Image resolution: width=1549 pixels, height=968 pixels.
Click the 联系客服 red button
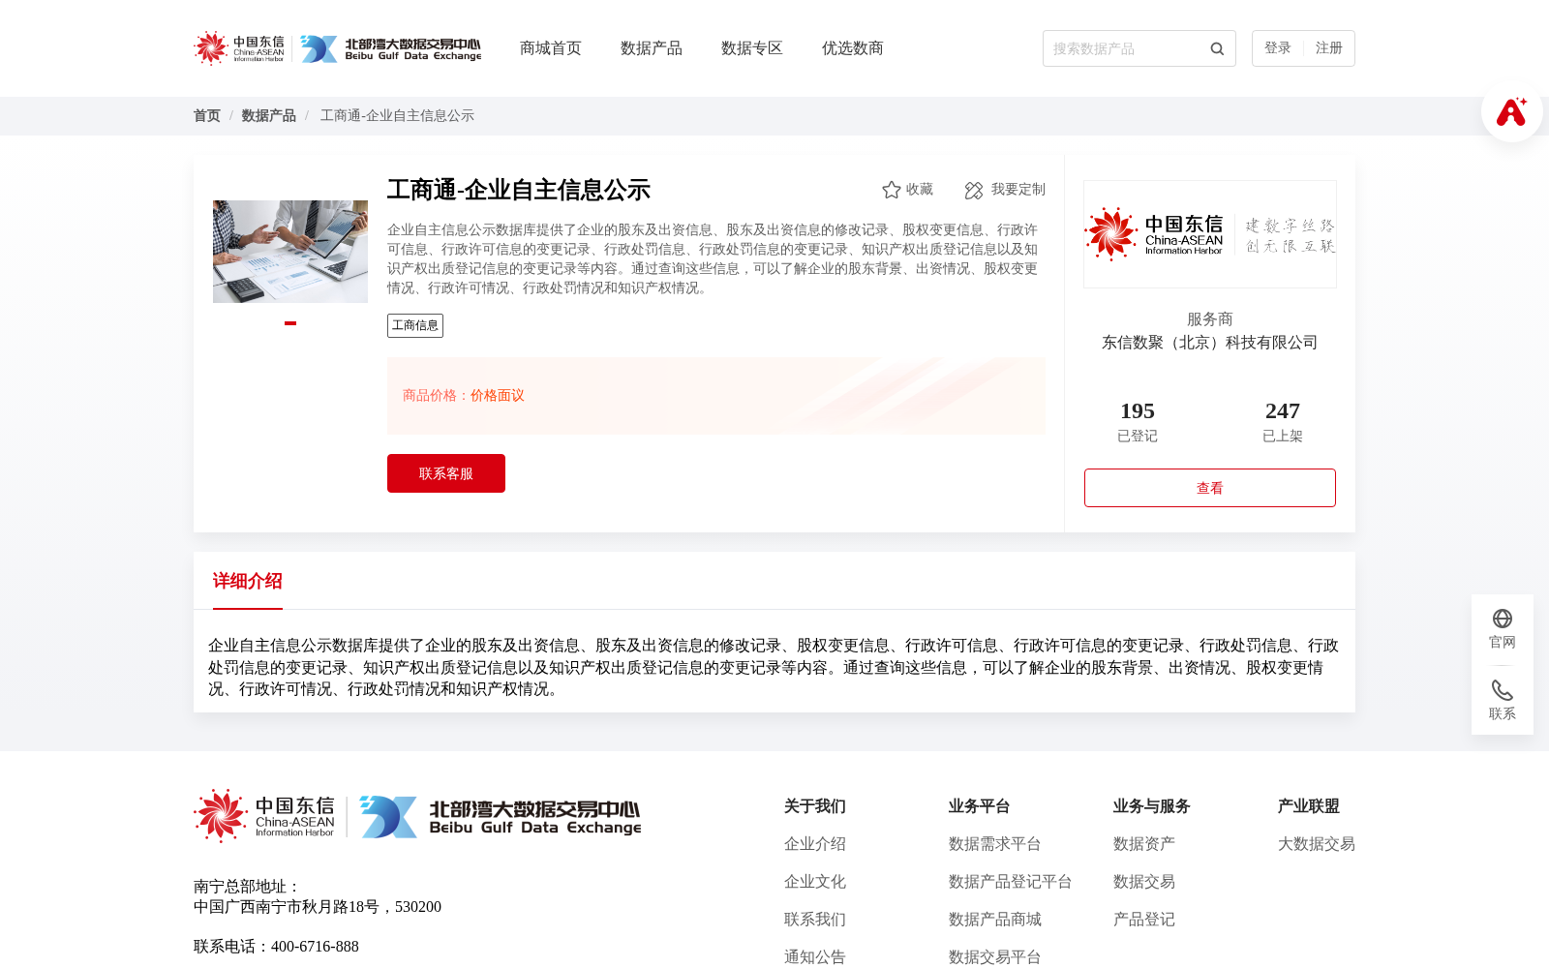point(446,473)
